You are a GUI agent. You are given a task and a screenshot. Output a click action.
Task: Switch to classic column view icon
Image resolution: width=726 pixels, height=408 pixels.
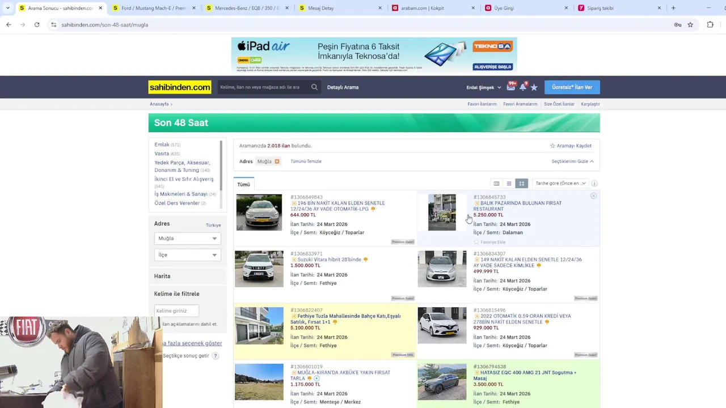pyautogui.click(x=496, y=184)
